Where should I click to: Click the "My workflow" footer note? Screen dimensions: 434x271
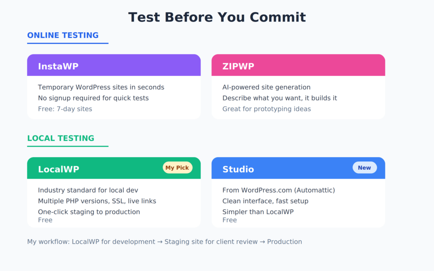click(164, 242)
